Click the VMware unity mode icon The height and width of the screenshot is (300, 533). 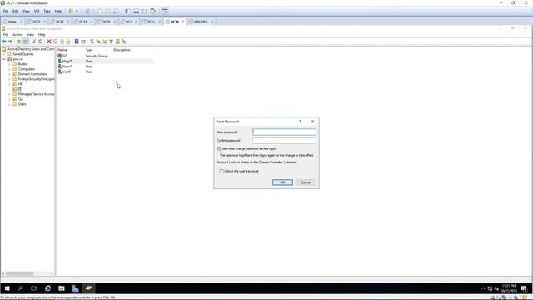coord(153,11)
